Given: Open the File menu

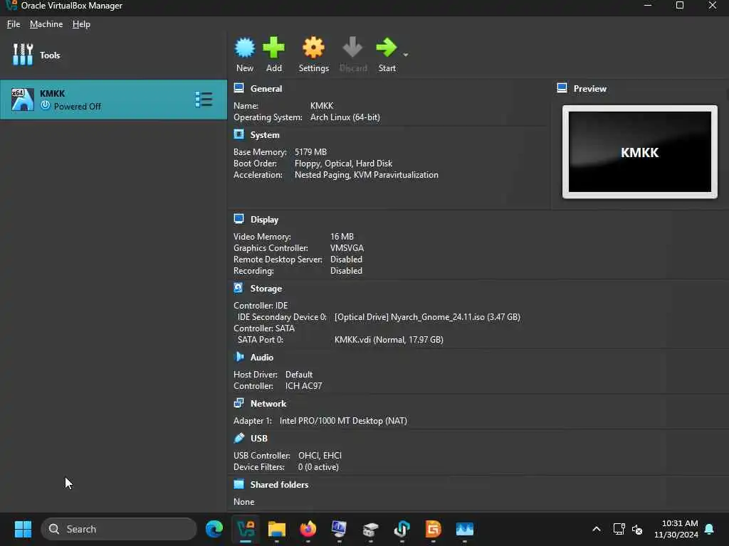Looking at the screenshot, I should coord(14,24).
